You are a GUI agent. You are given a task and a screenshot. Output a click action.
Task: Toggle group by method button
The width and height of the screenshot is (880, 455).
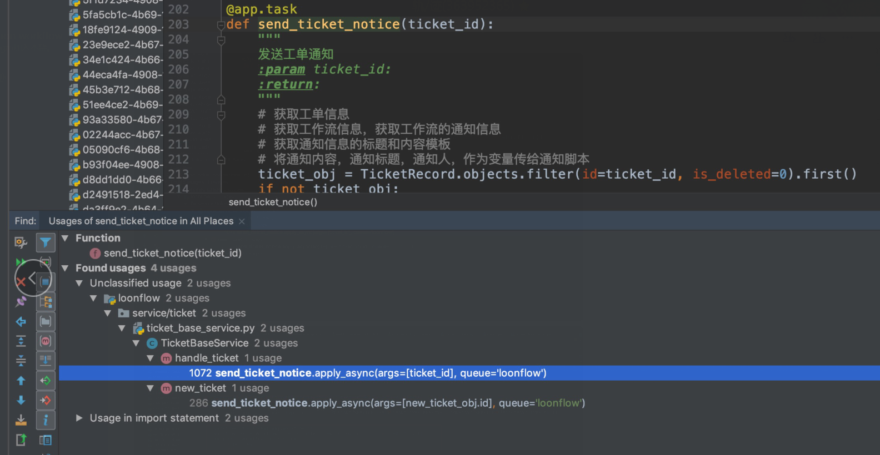tap(46, 341)
